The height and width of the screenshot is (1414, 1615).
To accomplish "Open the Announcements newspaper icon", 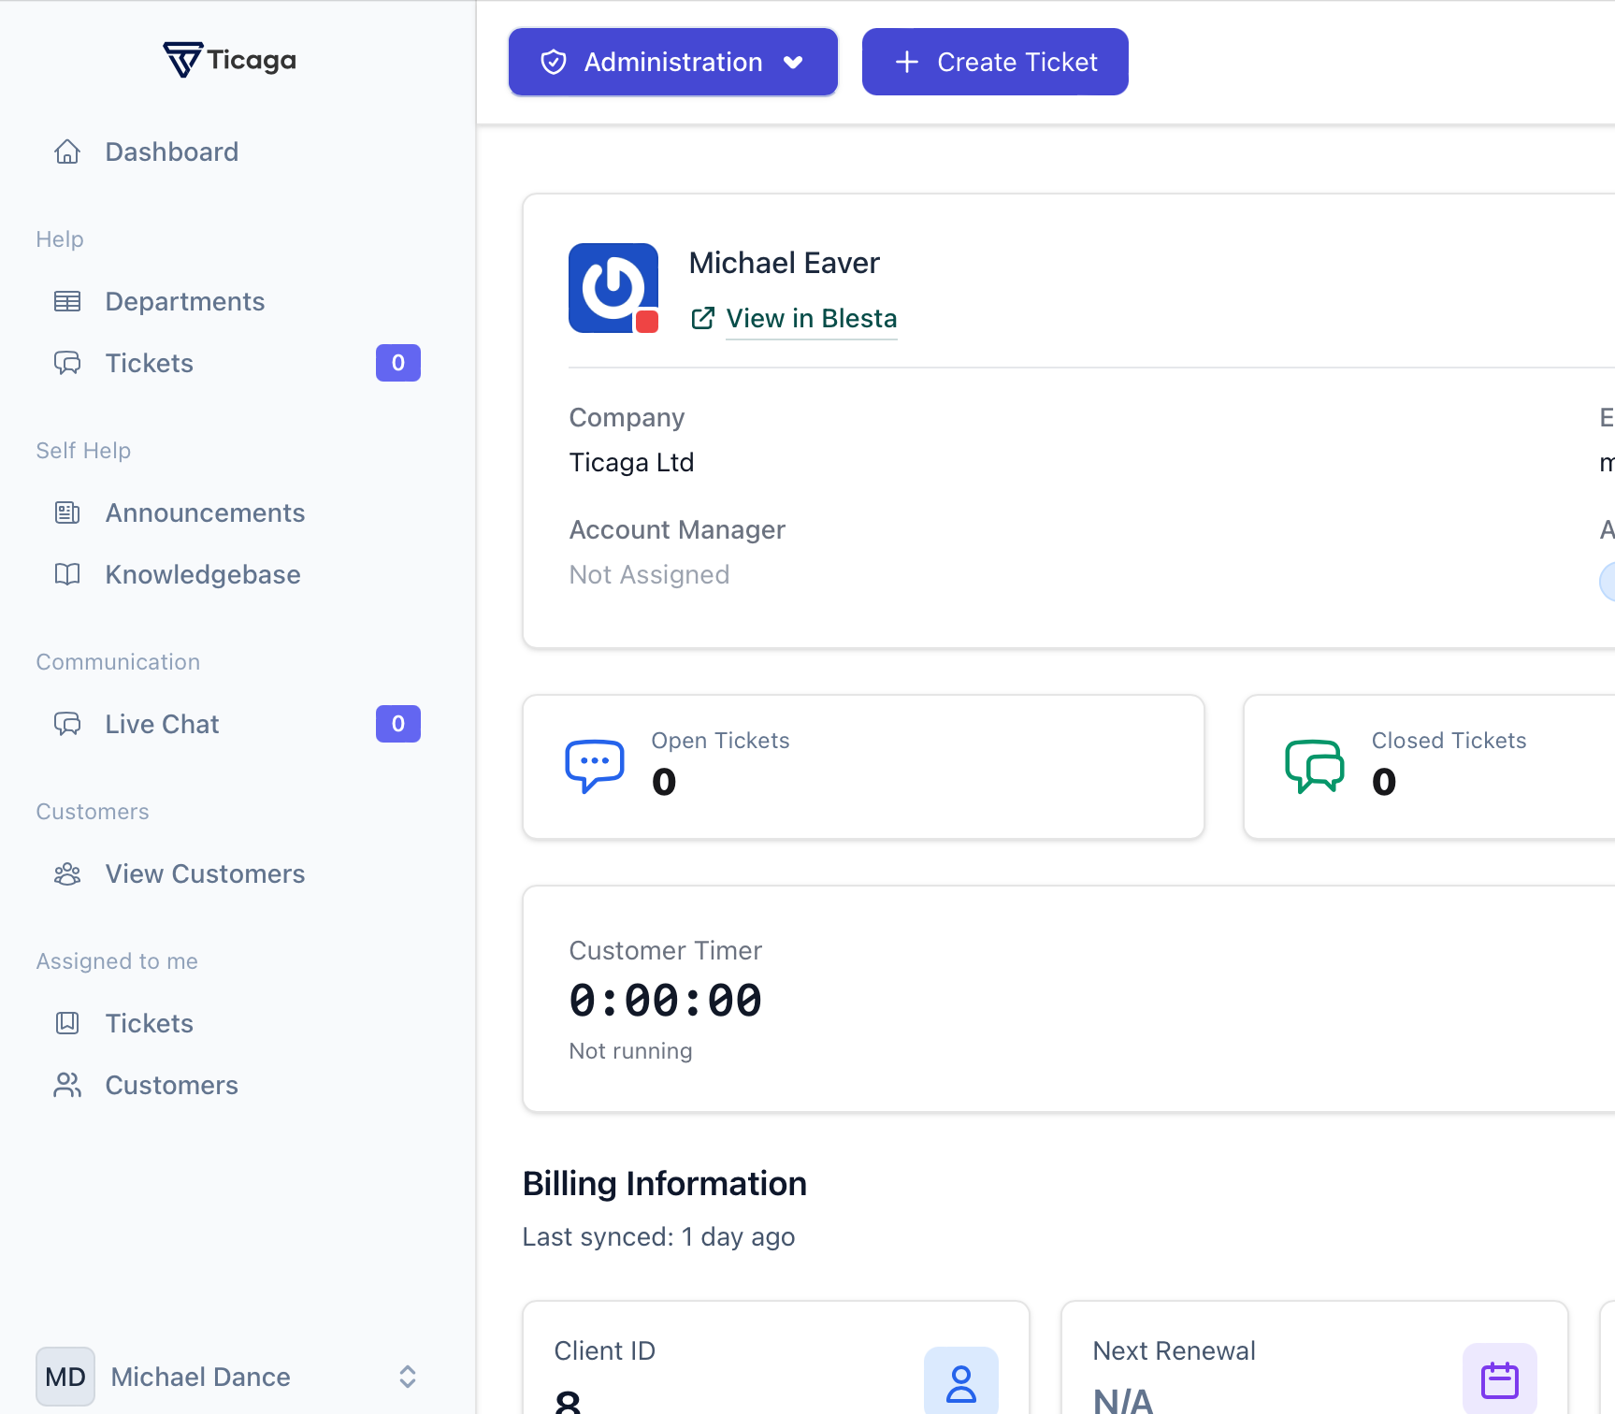I will pos(66,512).
